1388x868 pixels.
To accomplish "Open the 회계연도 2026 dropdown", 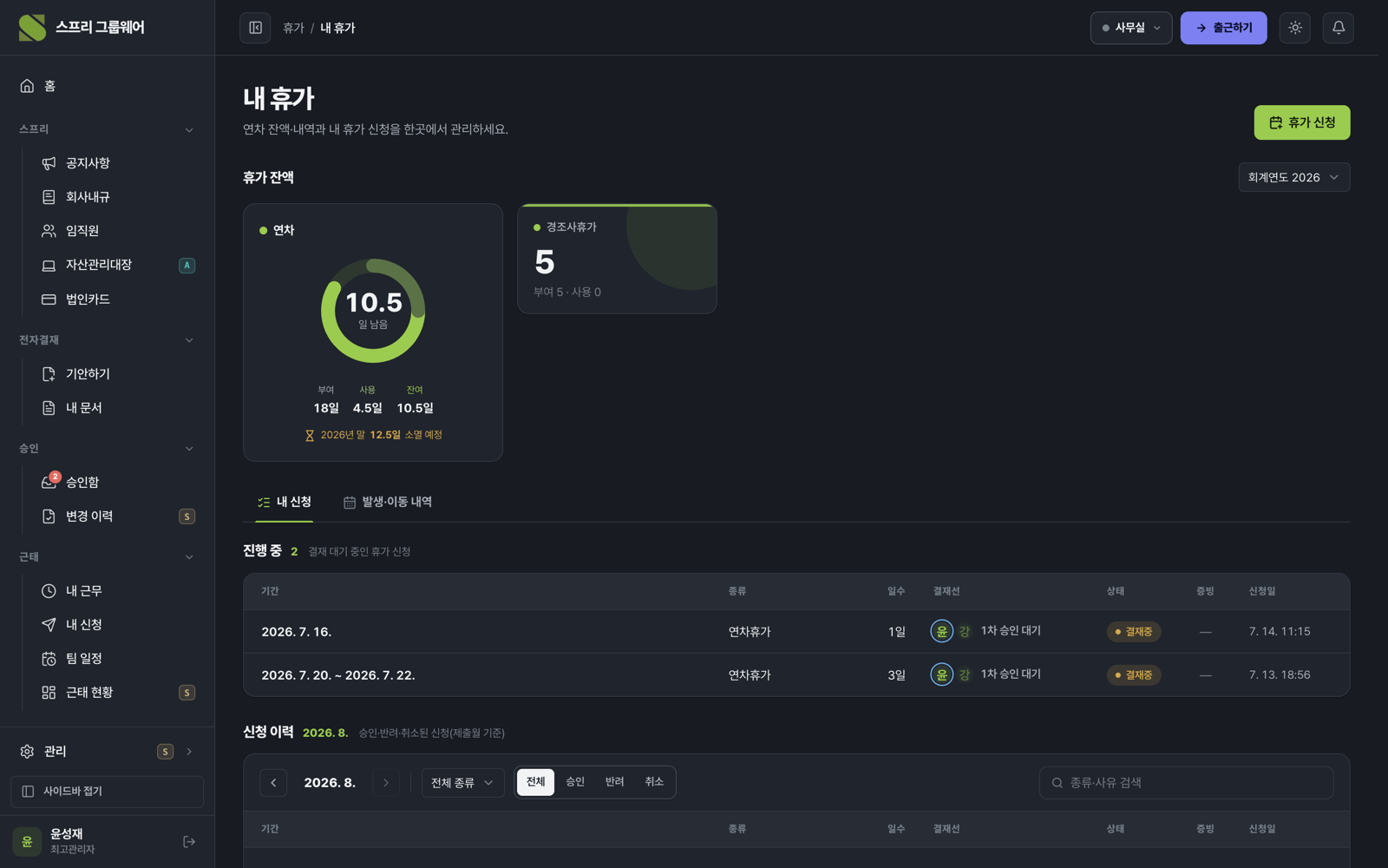I will (x=1293, y=177).
